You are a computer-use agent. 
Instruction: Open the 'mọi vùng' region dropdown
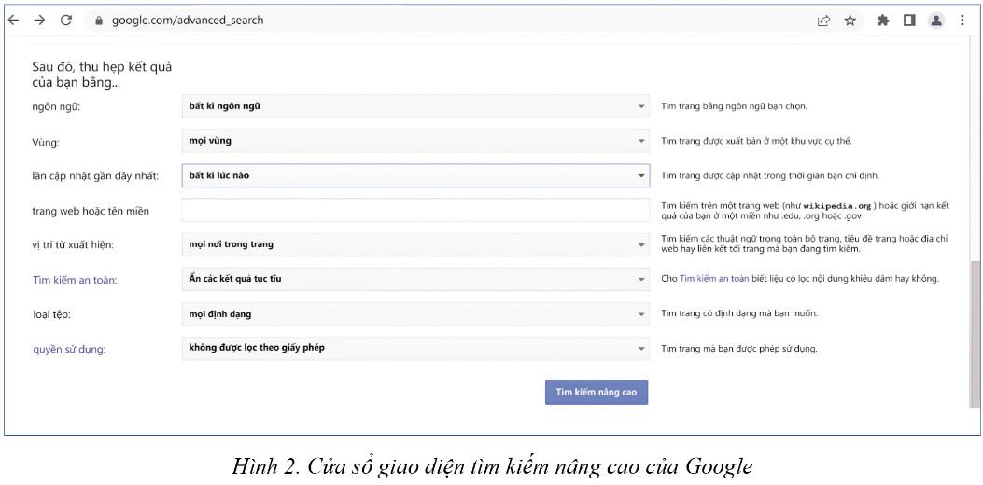tap(415, 141)
